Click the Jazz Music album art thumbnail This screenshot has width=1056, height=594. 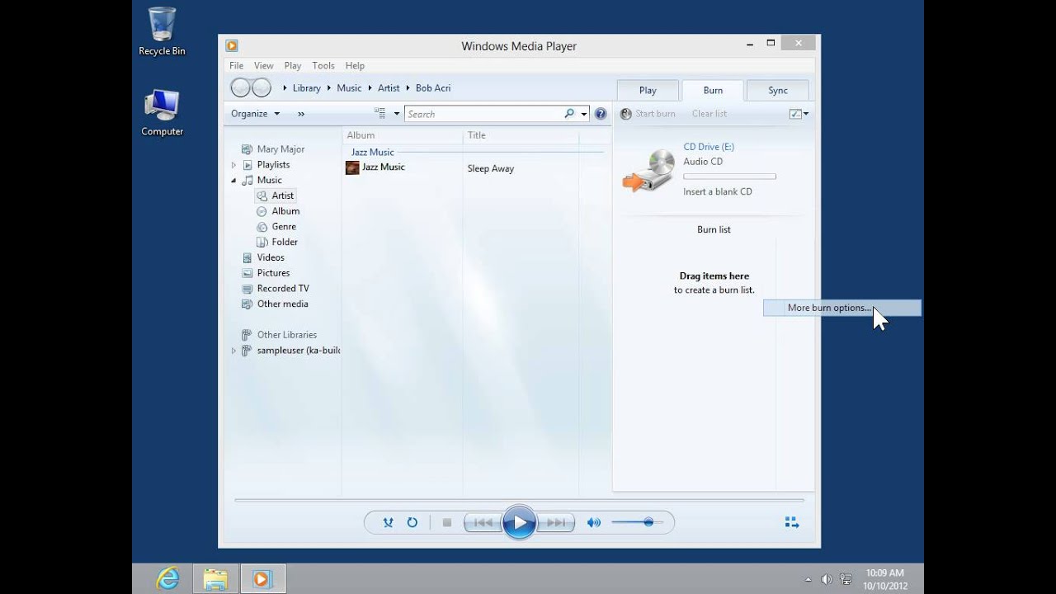point(352,167)
